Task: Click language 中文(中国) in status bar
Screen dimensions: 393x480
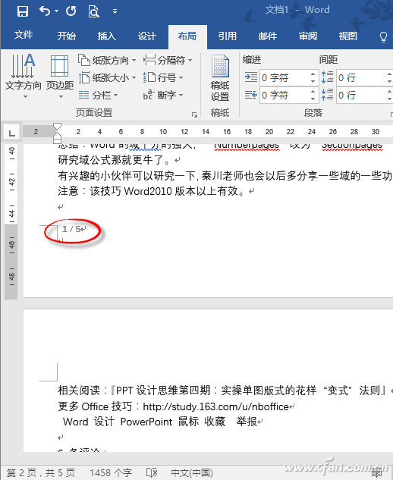Action: click(192, 472)
